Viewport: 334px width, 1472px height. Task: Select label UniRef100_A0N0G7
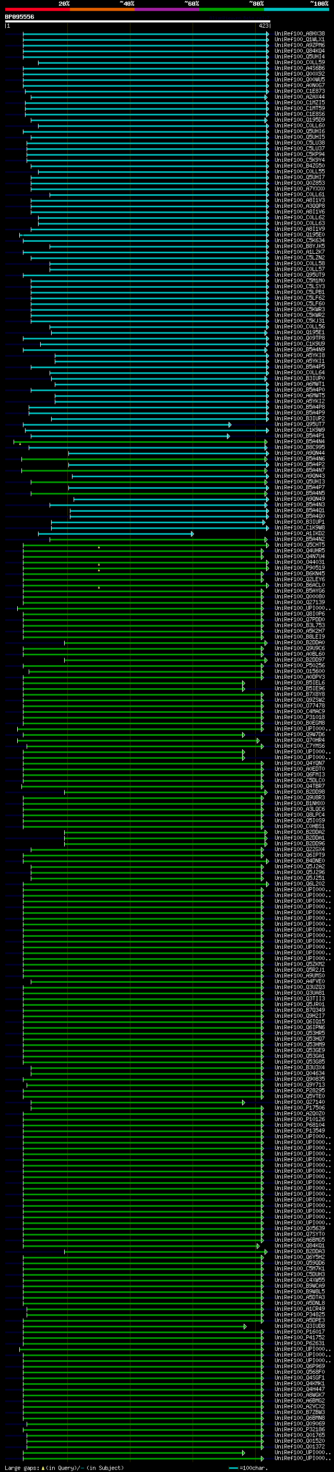[x=299, y=85]
